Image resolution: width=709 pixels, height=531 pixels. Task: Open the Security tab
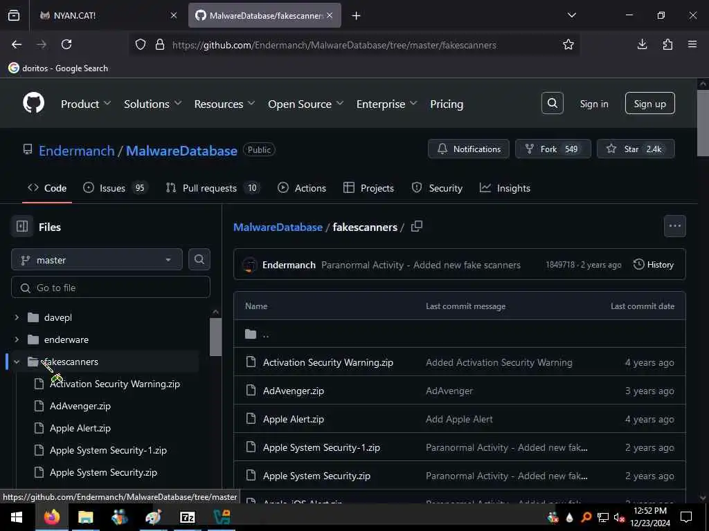(437, 188)
